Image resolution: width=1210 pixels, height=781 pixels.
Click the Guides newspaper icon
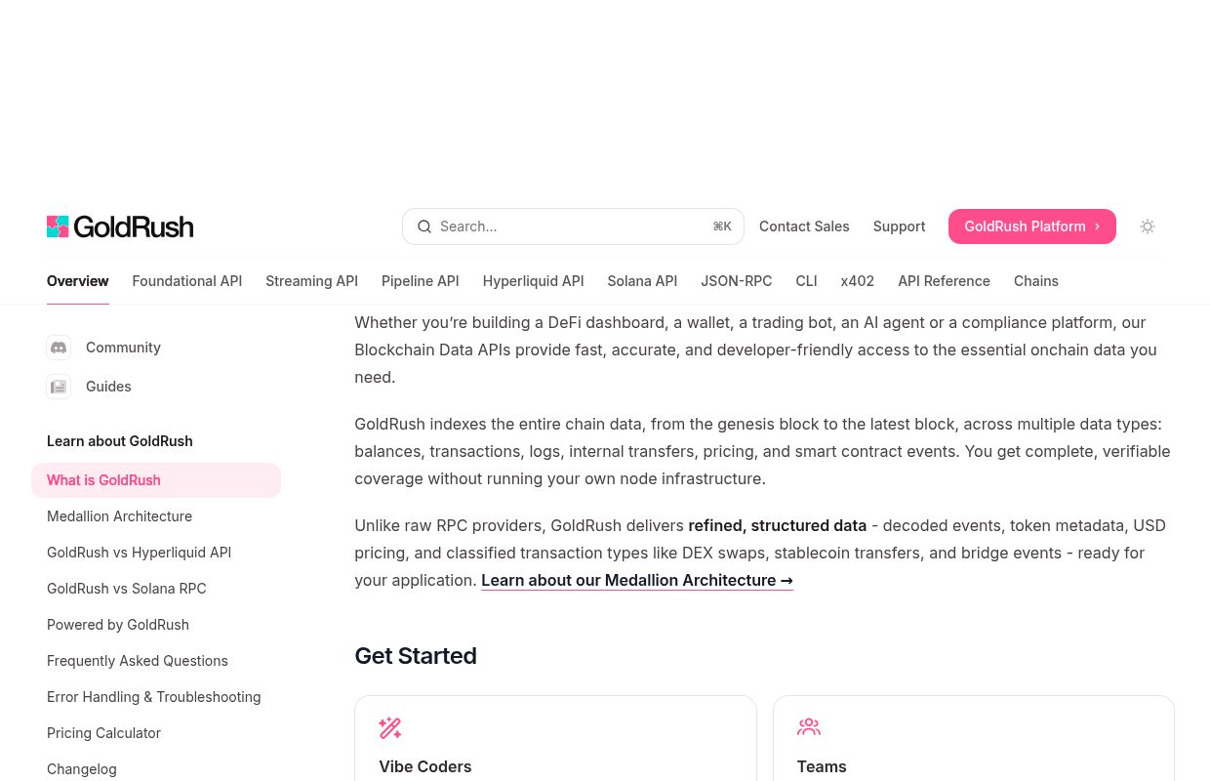pos(59,387)
